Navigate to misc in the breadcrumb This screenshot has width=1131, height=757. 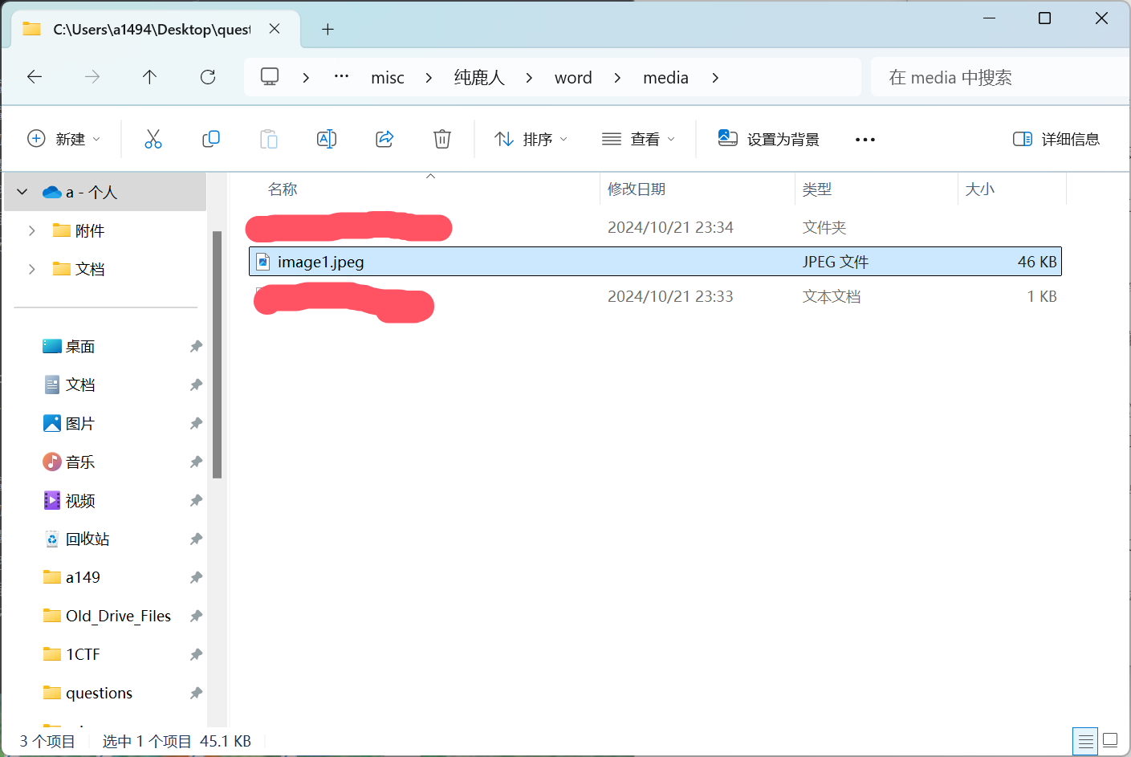388,78
